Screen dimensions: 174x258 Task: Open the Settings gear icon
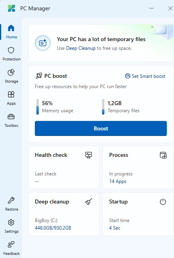click(x=11, y=222)
